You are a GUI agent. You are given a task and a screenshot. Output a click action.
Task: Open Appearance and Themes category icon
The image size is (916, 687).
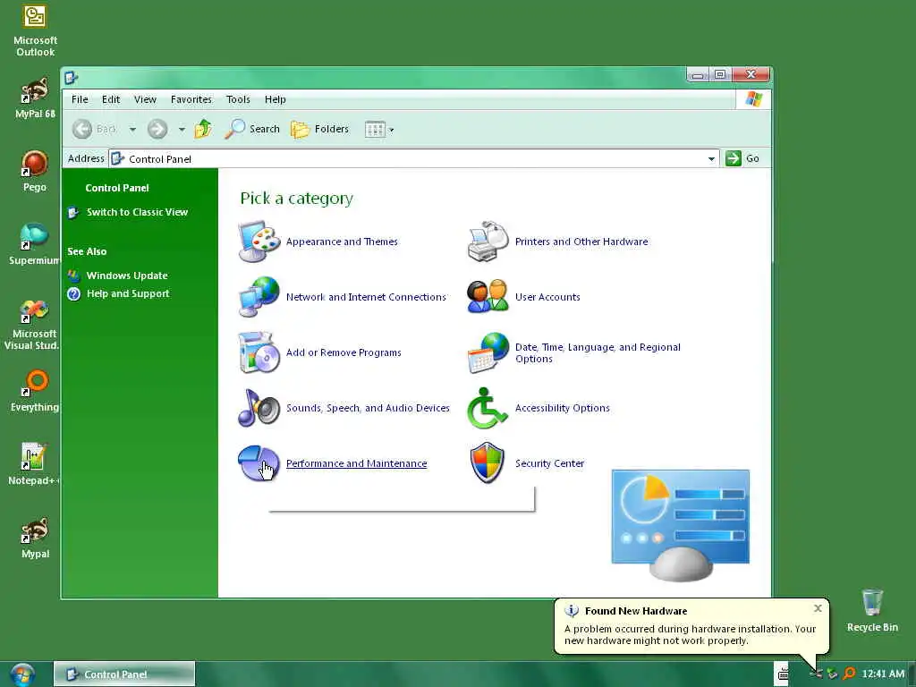[x=259, y=242]
